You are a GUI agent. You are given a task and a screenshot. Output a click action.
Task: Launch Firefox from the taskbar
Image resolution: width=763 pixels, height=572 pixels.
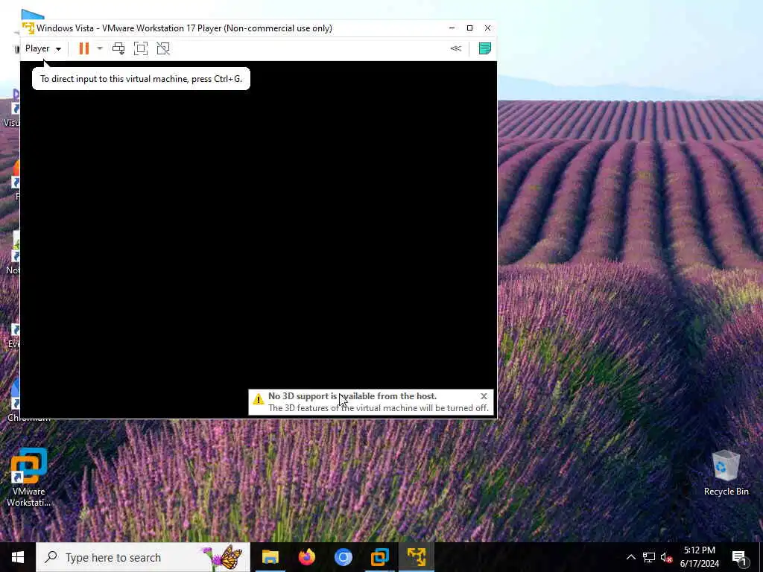(x=306, y=557)
